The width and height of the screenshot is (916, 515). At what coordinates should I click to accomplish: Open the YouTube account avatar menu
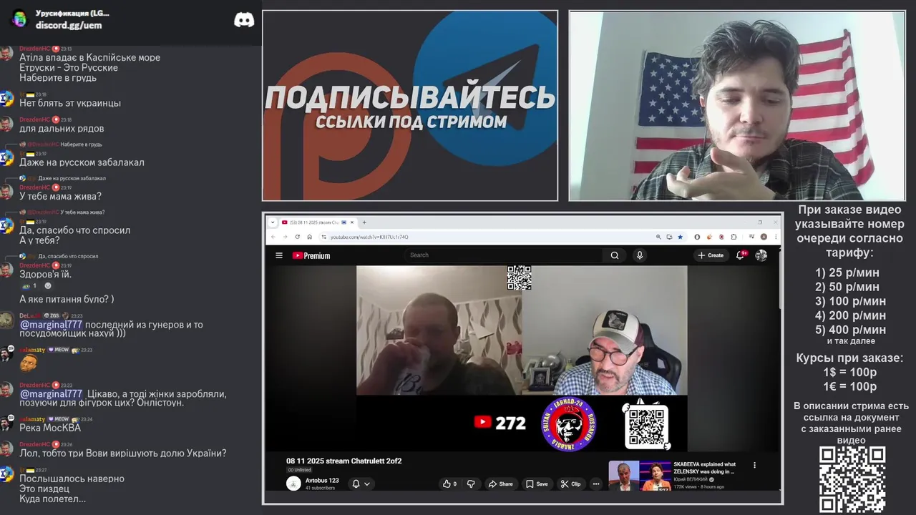pos(761,255)
